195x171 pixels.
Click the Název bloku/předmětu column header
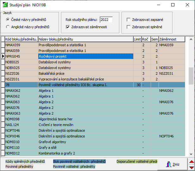[85, 39]
